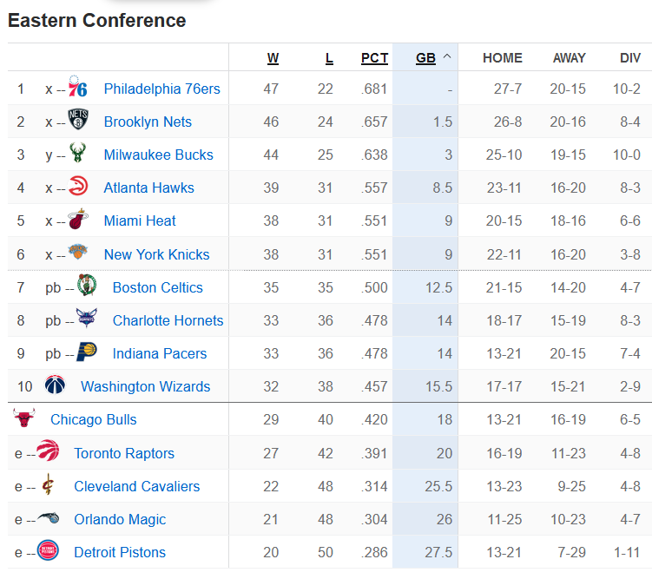Click the Toronto Raptors logo icon
This screenshot has height=579, width=652.
[48, 451]
